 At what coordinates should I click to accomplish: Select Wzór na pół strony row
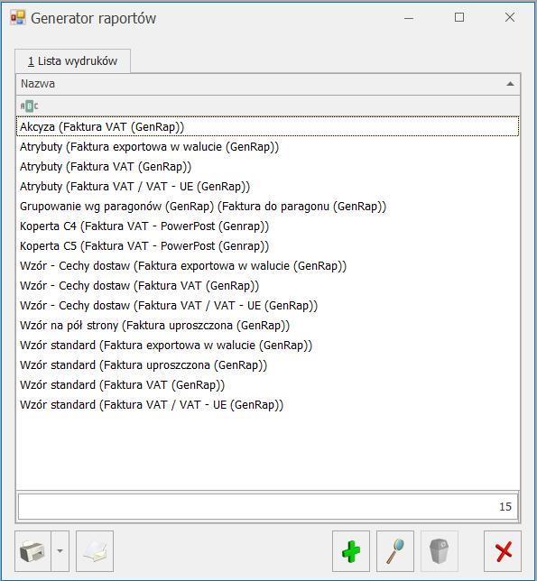[267, 326]
